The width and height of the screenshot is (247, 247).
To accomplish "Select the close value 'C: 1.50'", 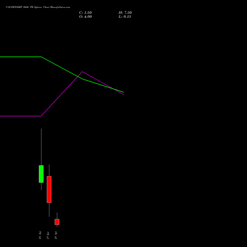I will (x=85, y=13).
